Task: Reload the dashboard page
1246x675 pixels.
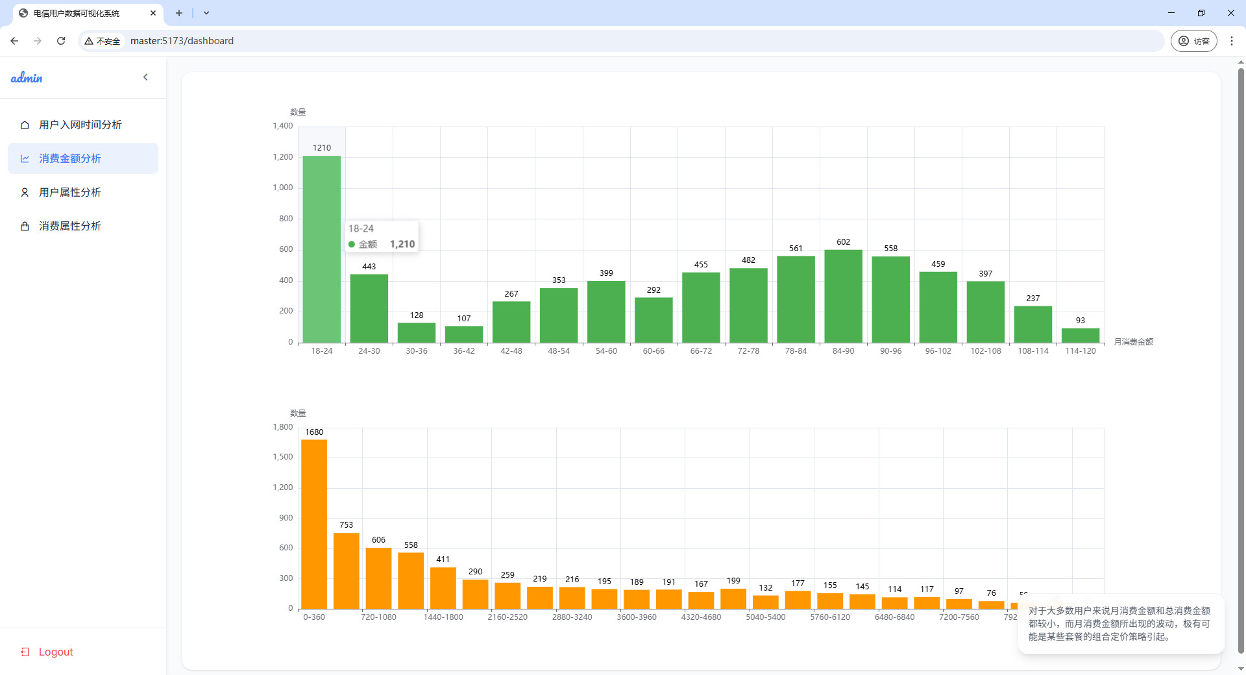Action: [61, 41]
